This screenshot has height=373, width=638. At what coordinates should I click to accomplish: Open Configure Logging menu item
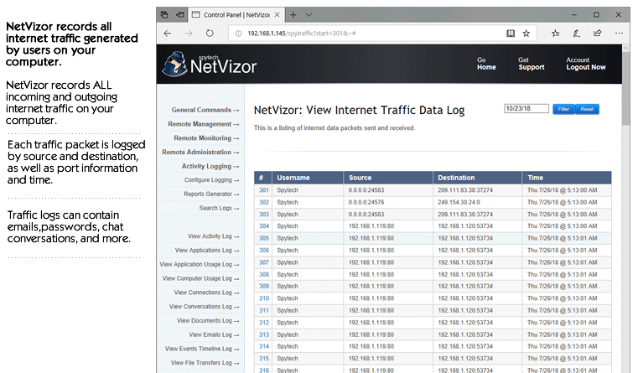click(211, 180)
